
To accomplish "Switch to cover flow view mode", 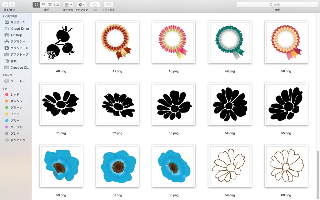I will click(57, 5).
